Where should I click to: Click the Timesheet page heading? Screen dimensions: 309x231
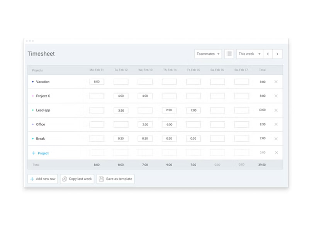41,54
